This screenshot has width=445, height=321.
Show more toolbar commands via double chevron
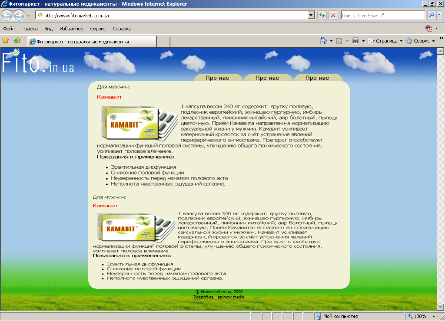pos(442,38)
